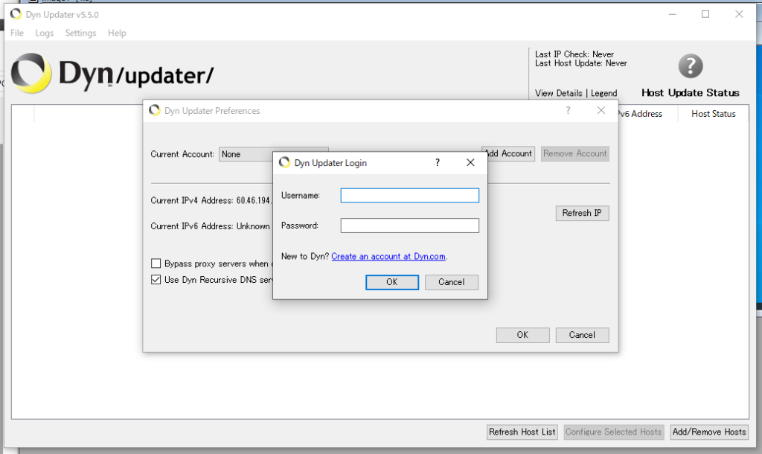Open the Settings menu

[80, 33]
